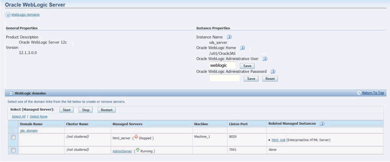390x162 pixels.
Task: Open the jde_domain link
Action: tap(29, 130)
